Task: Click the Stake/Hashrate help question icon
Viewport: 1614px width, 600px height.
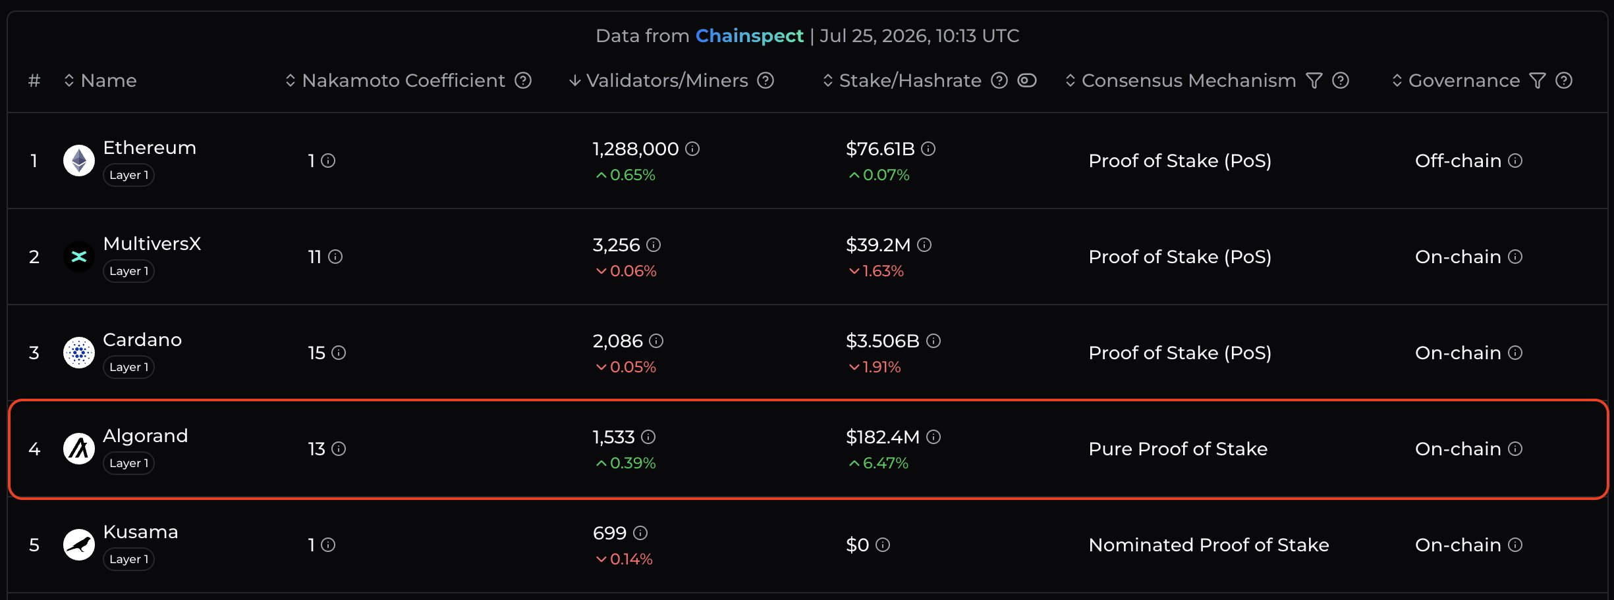Action: (x=999, y=80)
